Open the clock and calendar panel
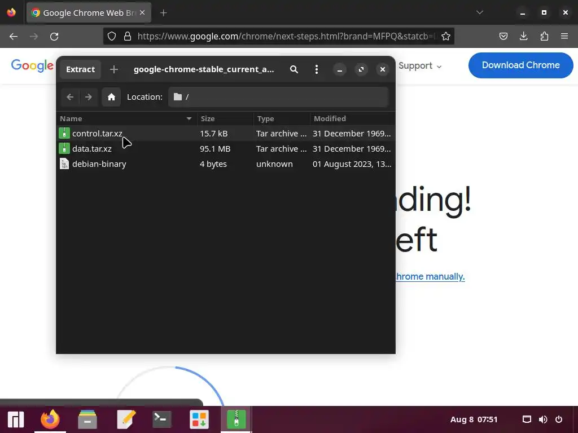The height and width of the screenshot is (433, 578). (474, 419)
